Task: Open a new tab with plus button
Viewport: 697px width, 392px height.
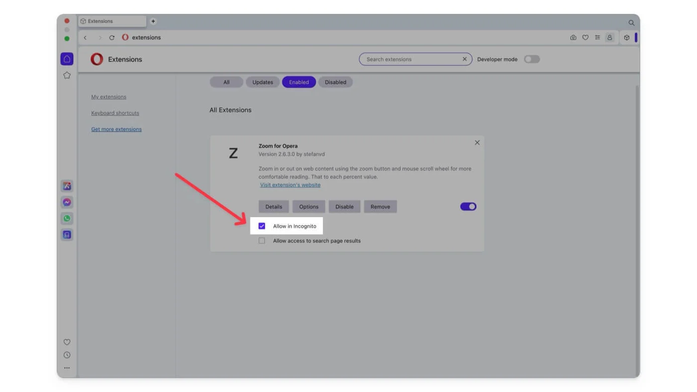Action: coord(153,21)
